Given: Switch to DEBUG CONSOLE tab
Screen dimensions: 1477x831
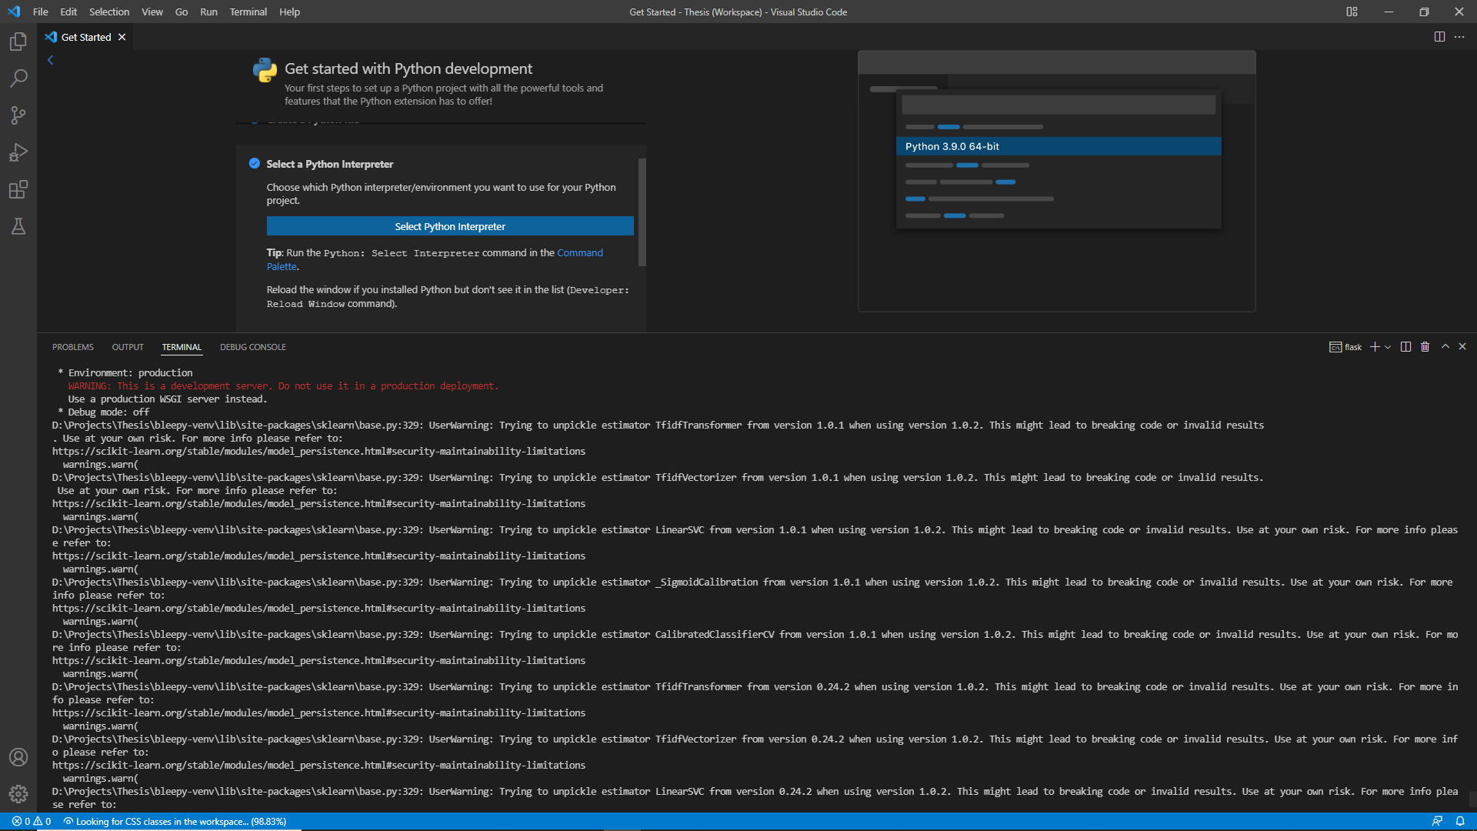Looking at the screenshot, I should [x=252, y=347].
